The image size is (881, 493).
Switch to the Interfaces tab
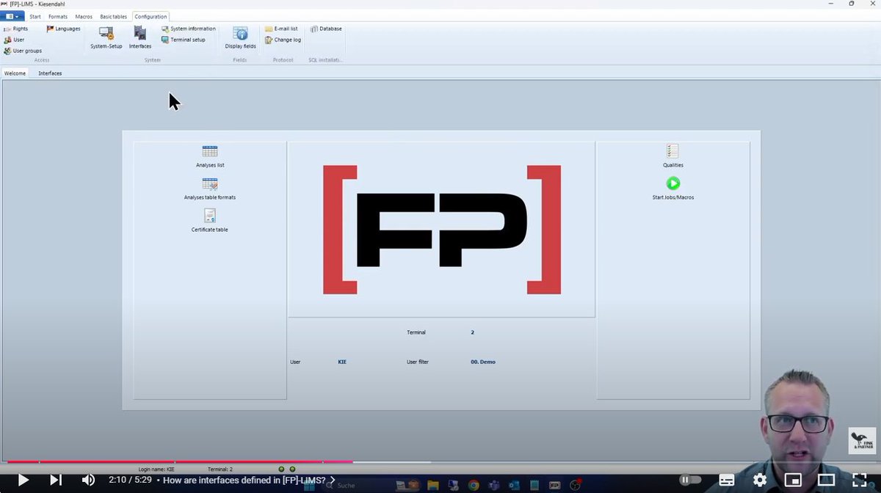49,73
